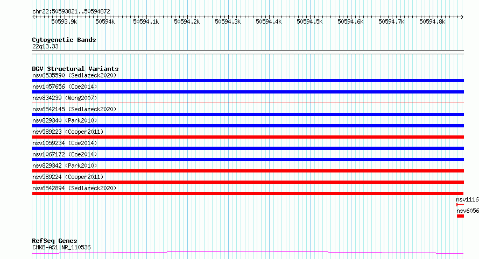Click the 50594.8k ruler tick label

433,22
